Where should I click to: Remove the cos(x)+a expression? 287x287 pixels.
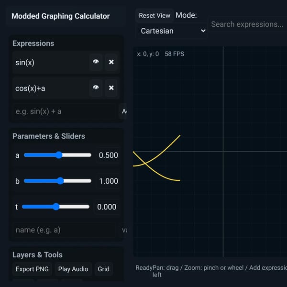tap(111, 88)
